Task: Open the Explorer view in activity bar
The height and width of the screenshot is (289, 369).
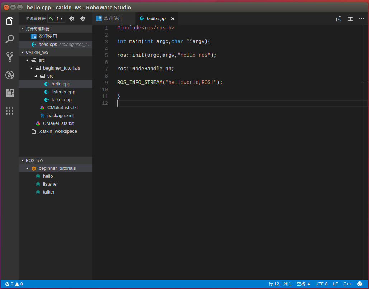Action: click(x=10, y=21)
